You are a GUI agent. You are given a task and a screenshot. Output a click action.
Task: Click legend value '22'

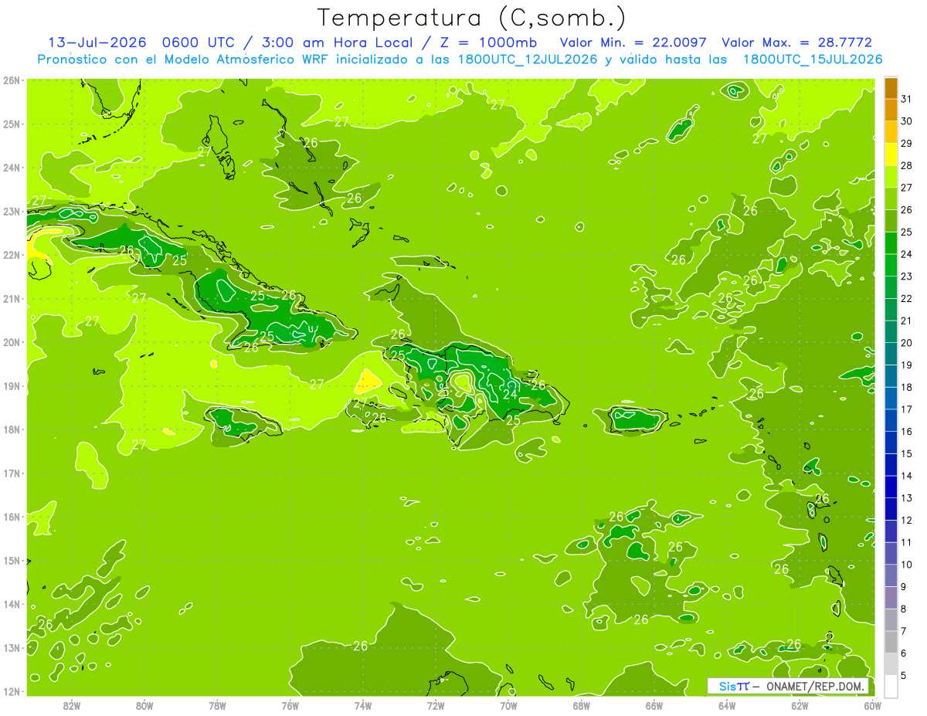pyautogui.click(x=906, y=298)
